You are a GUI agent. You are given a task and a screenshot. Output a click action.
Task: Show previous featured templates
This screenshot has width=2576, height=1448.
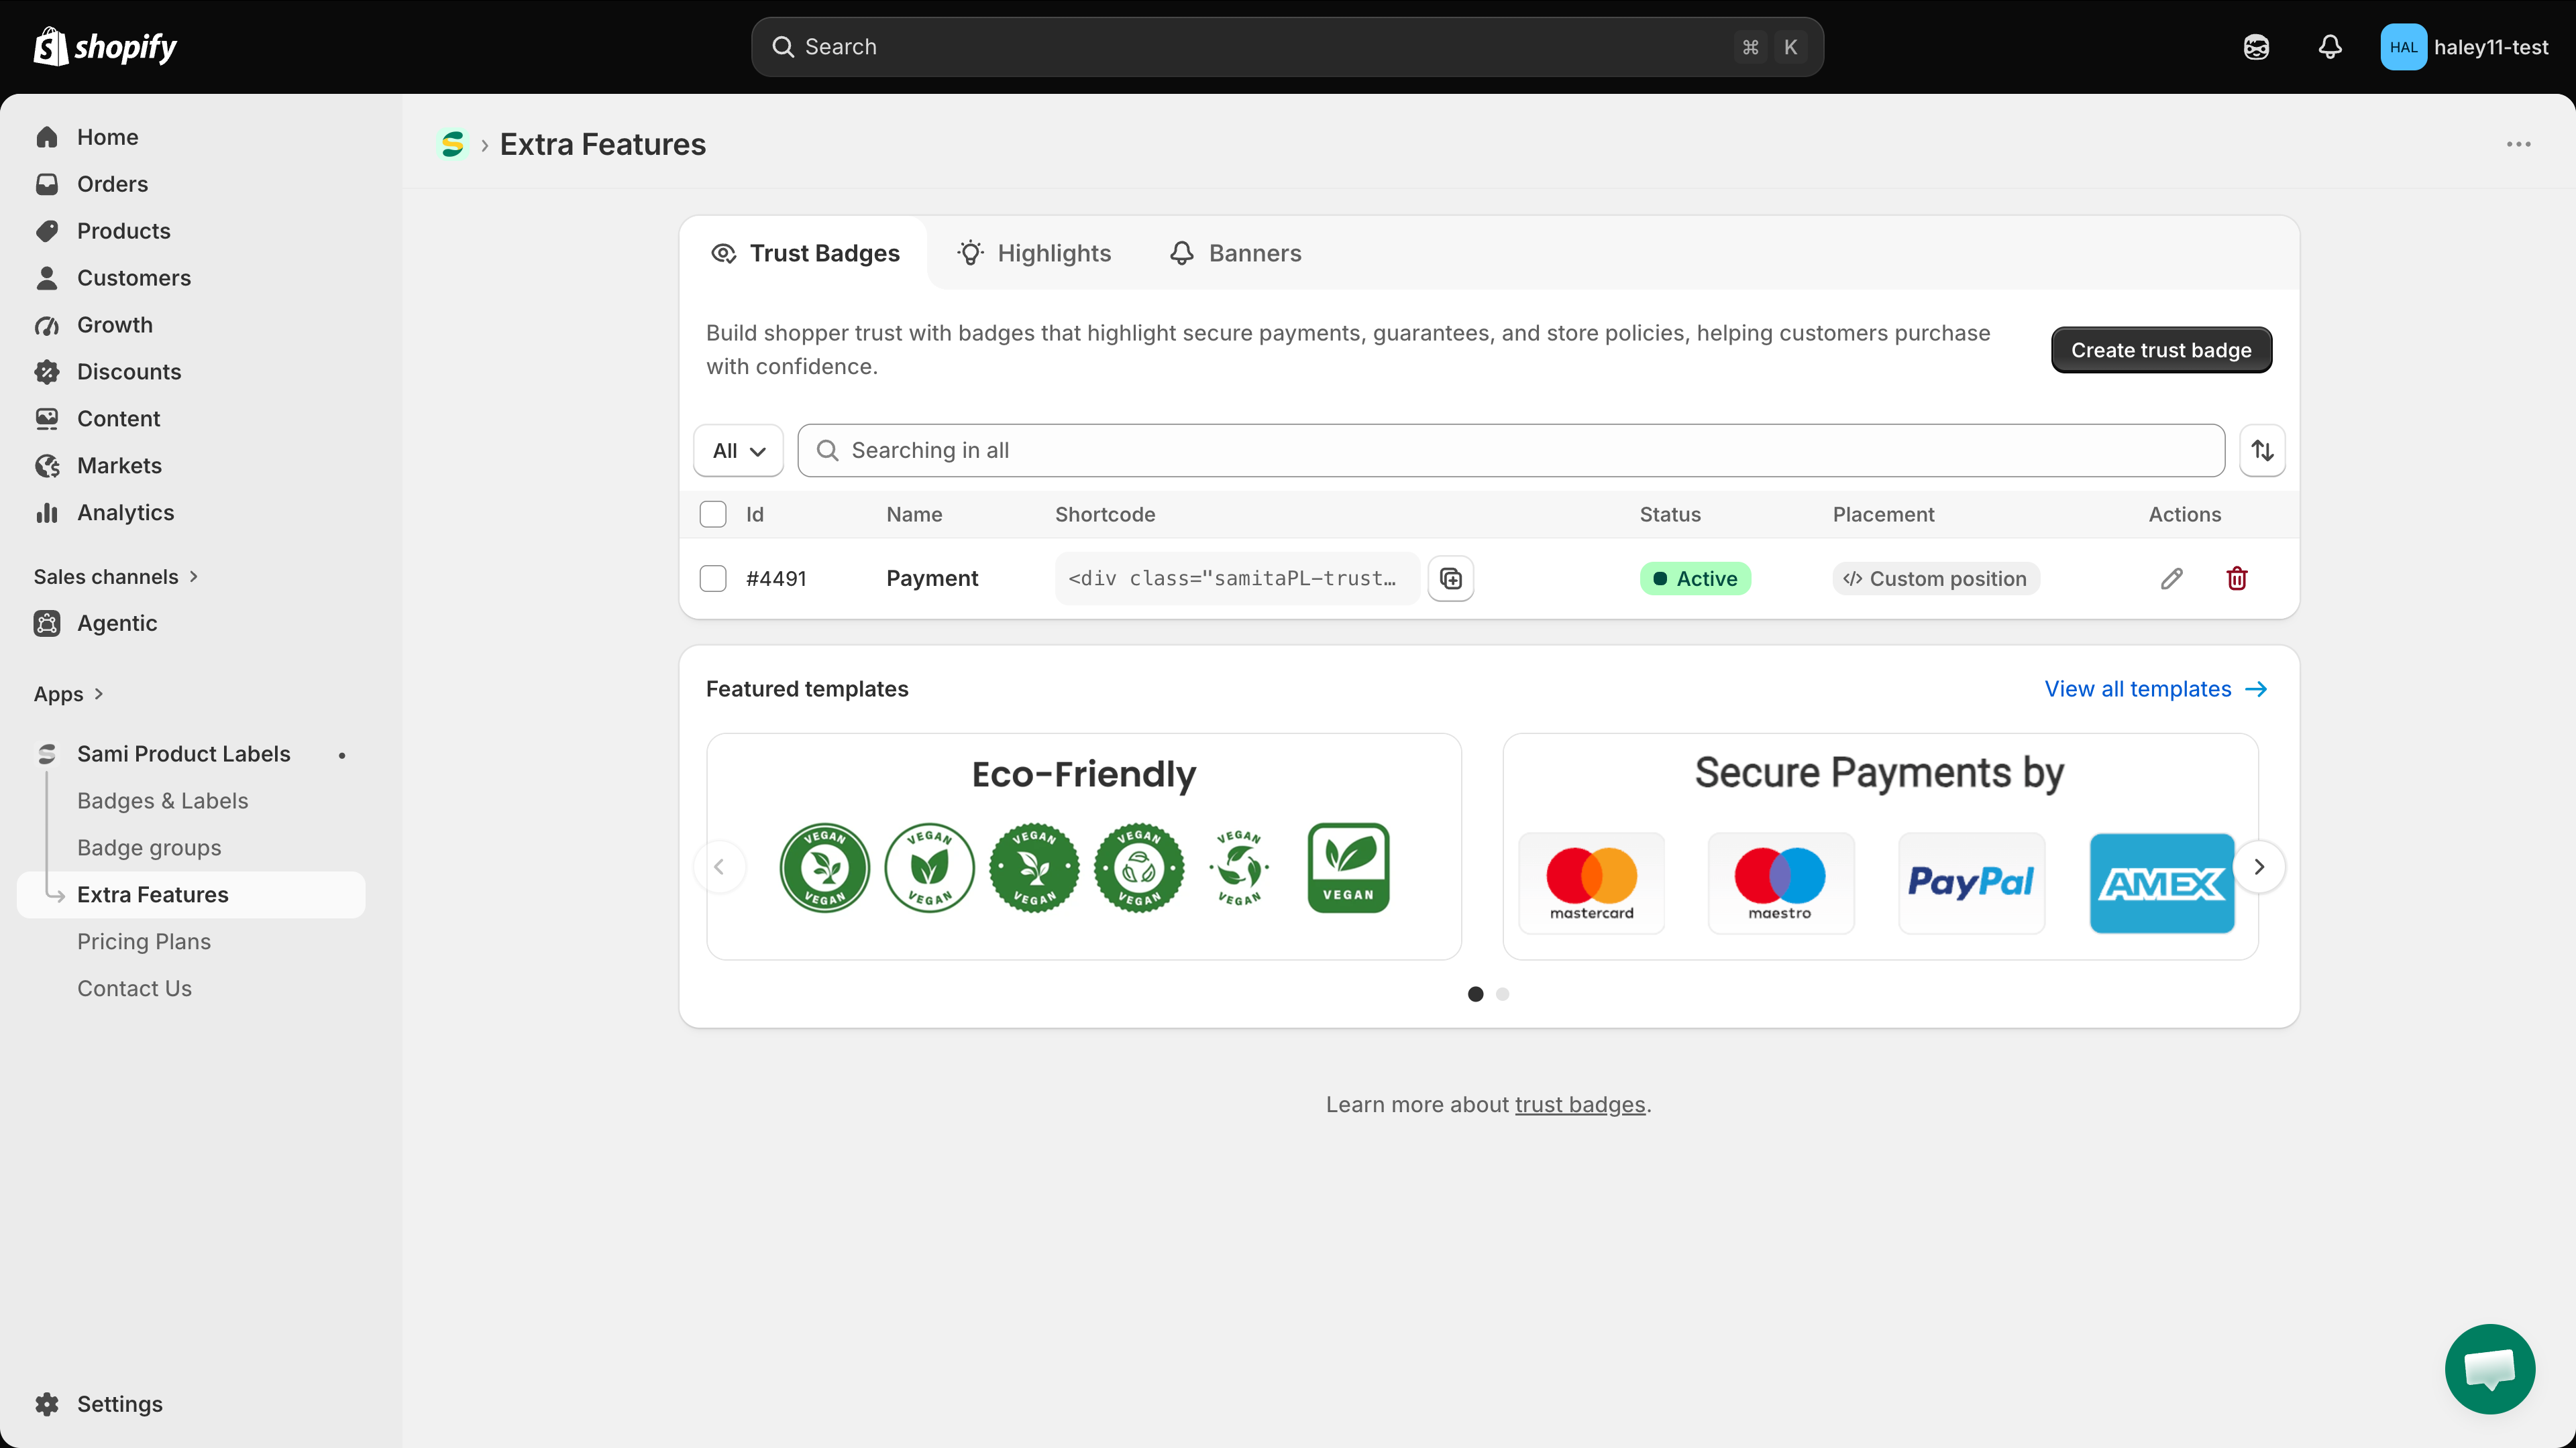(x=719, y=866)
